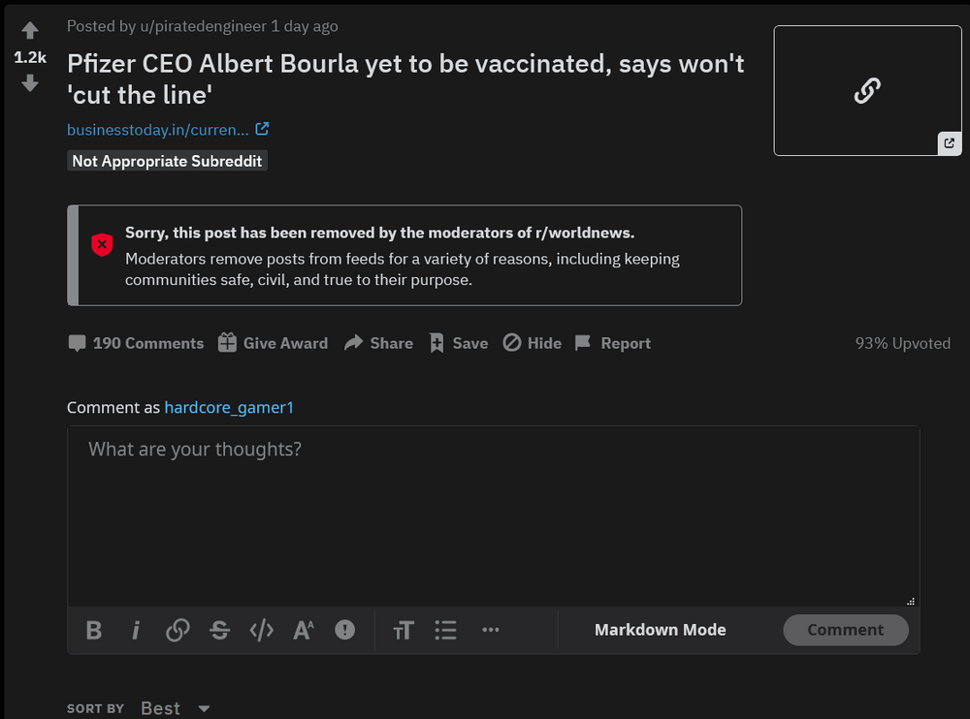The width and height of the screenshot is (970, 719).
Task: Toggle strikethrough formatting
Action: pyautogui.click(x=220, y=631)
